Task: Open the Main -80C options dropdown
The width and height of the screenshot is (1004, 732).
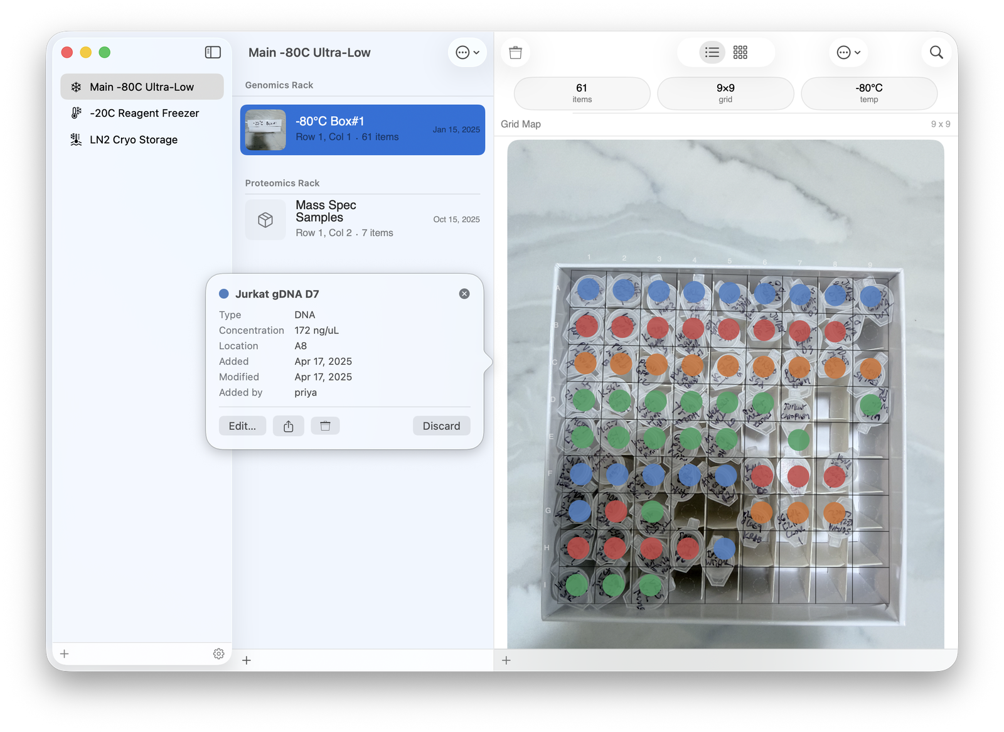Action: pos(467,53)
